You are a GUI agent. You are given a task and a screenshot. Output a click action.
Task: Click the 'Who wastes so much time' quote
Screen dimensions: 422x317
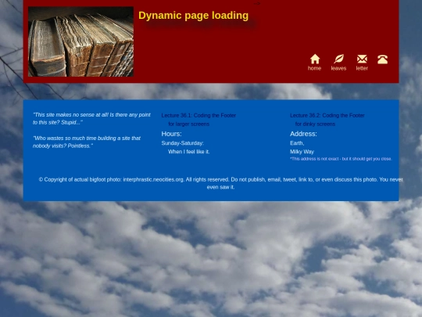87,142
